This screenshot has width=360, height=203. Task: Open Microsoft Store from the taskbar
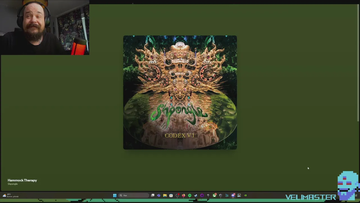pyautogui.click(x=171, y=195)
